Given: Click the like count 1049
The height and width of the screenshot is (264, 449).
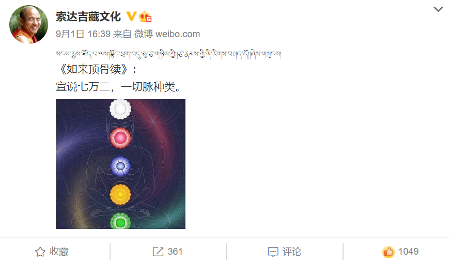Looking at the screenshot, I should [408, 252].
